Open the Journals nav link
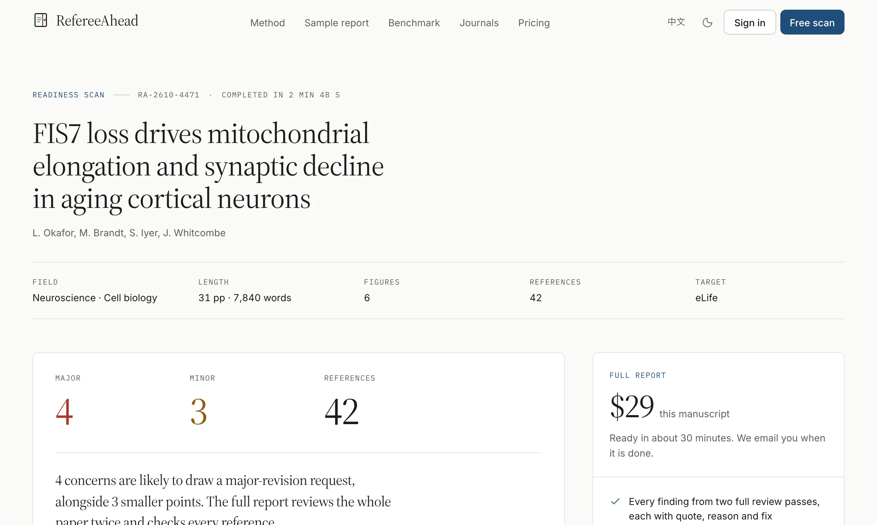The image size is (877, 525). pos(479,23)
